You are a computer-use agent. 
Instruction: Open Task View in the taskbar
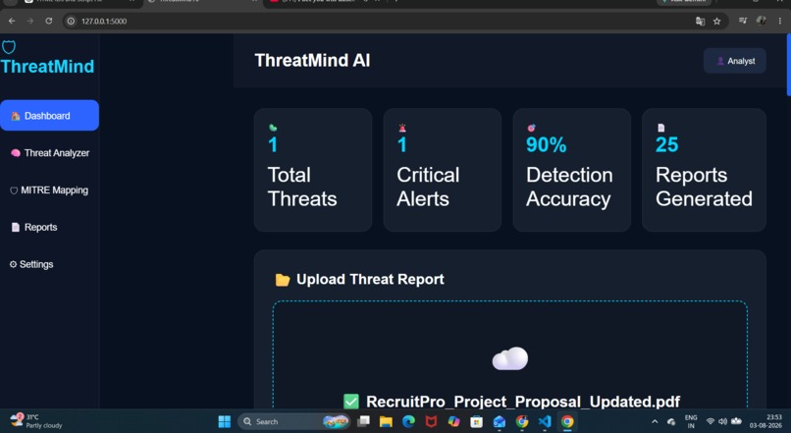364,421
